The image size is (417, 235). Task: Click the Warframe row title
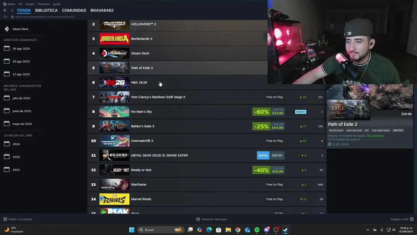(x=138, y=184)
